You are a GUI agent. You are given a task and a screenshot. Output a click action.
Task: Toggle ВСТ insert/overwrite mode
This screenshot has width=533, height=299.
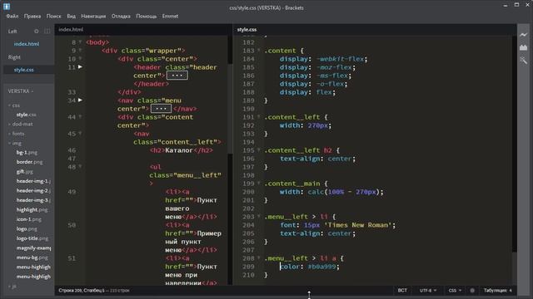point(402,291)
